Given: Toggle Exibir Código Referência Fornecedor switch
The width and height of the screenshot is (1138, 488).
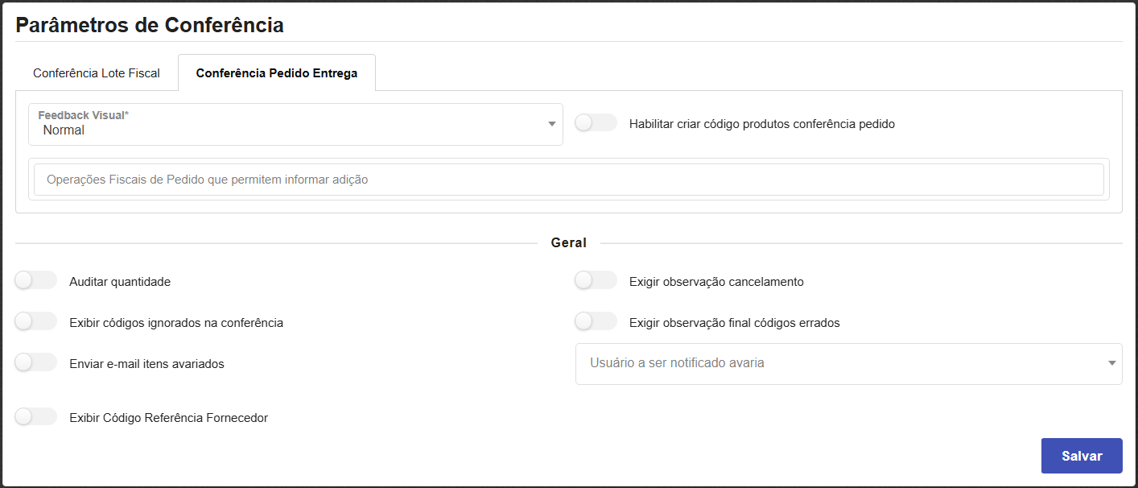Looking at the screenshot, I should (x=36, y=416).
